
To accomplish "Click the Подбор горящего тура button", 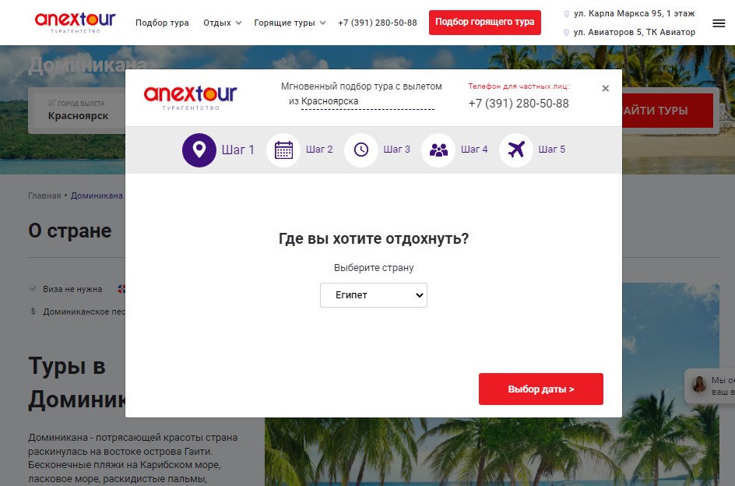I will click(485, 22).
